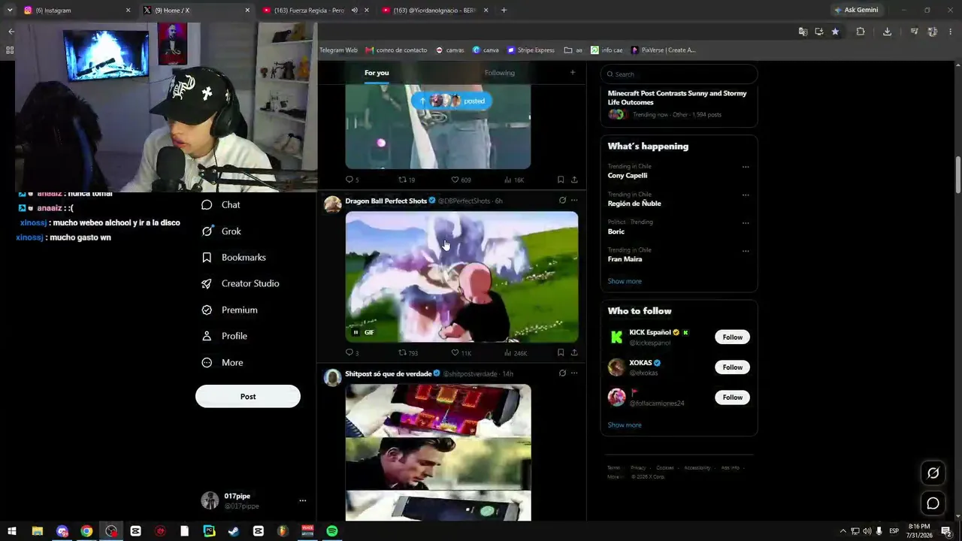Open Grok actions on Shitpost só que de verdade post

pos(562,373)
